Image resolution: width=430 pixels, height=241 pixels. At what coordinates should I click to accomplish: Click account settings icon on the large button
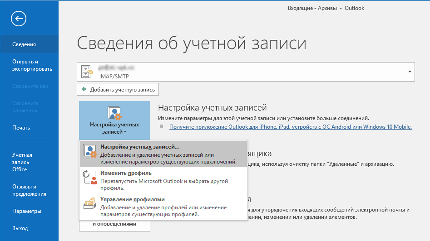(114, 113)
